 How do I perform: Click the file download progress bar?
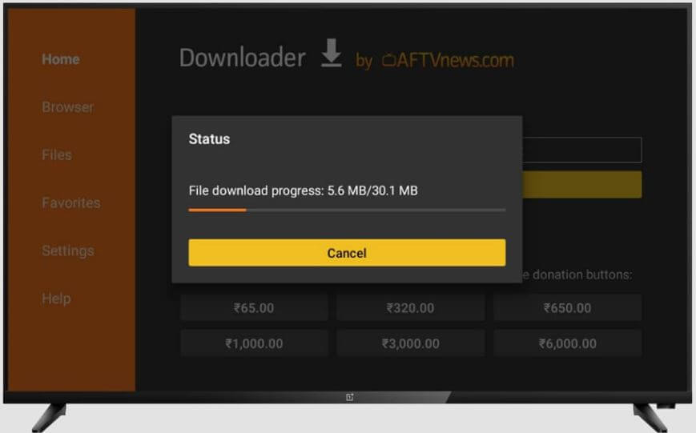pos(347,210)
